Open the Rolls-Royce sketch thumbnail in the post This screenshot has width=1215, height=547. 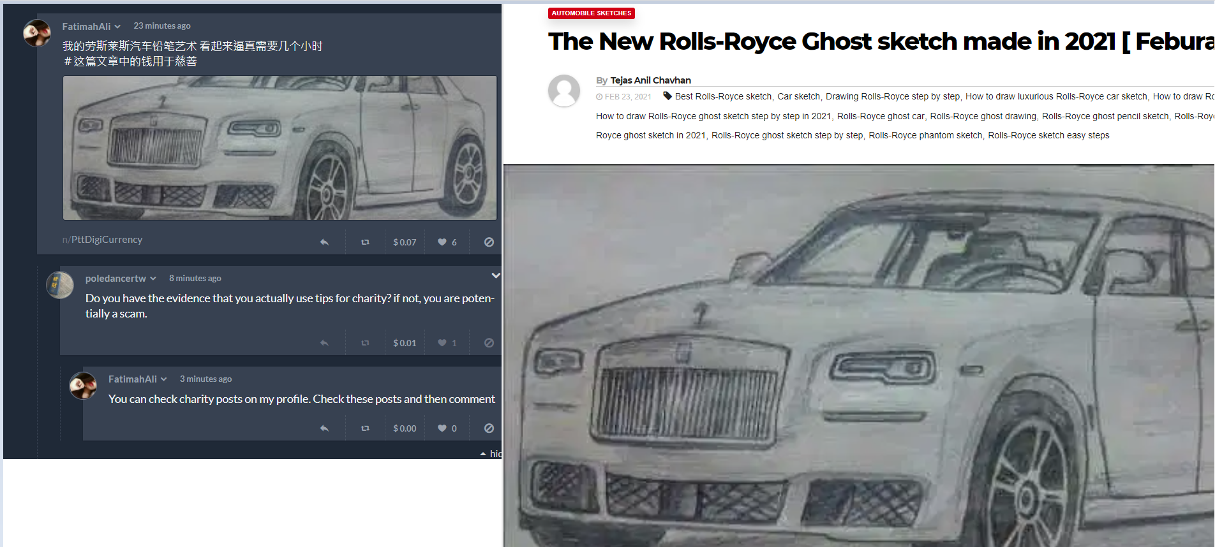tap(280, 148)
